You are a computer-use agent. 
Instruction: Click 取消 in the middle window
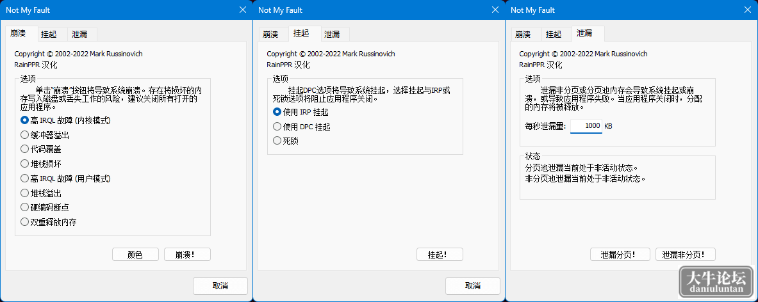tap(473, 286)
